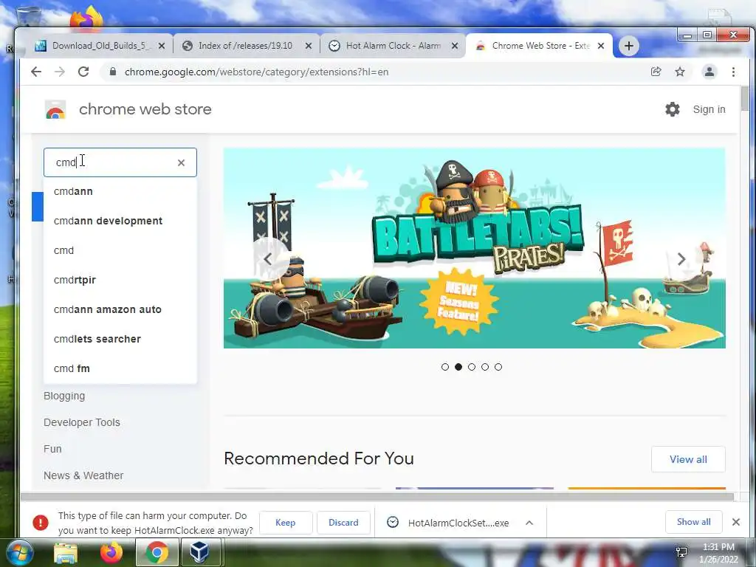The image size is (756, 567).
Task: Close the downloads bar
Action: coord(736,522)
